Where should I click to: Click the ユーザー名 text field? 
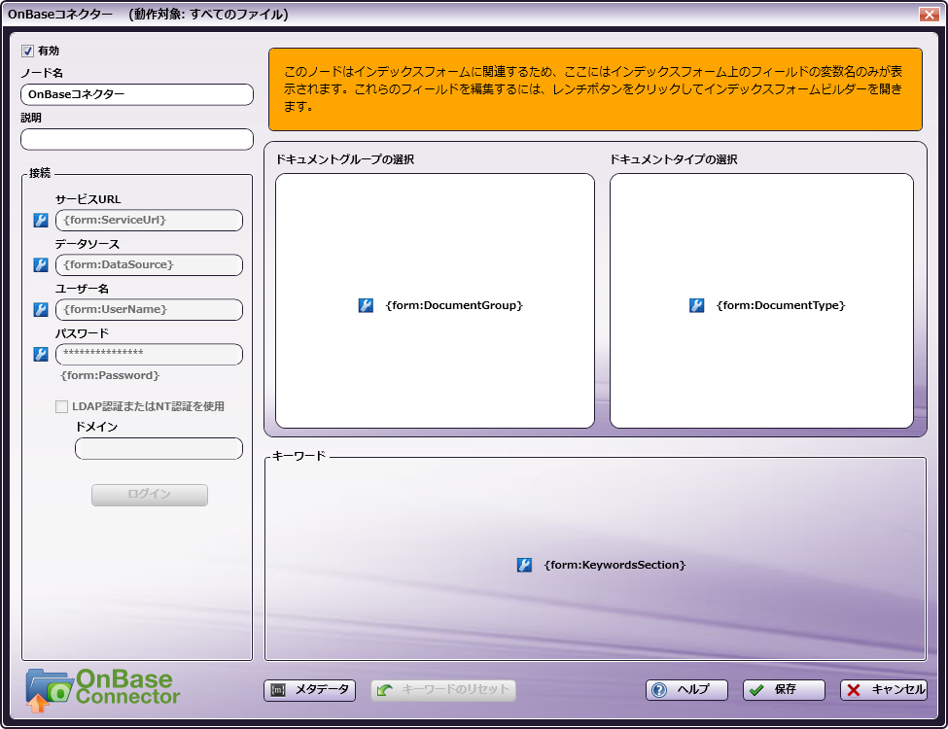point(150,309)
